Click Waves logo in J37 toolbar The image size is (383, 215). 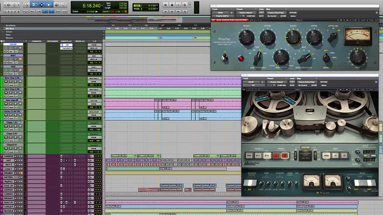pyautogui.click(x=244, y=89)
